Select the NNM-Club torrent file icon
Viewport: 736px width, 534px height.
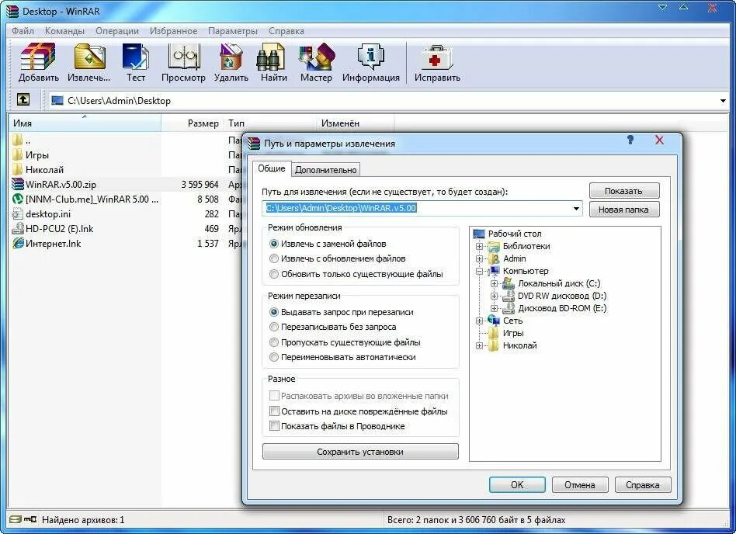[18, 199]
